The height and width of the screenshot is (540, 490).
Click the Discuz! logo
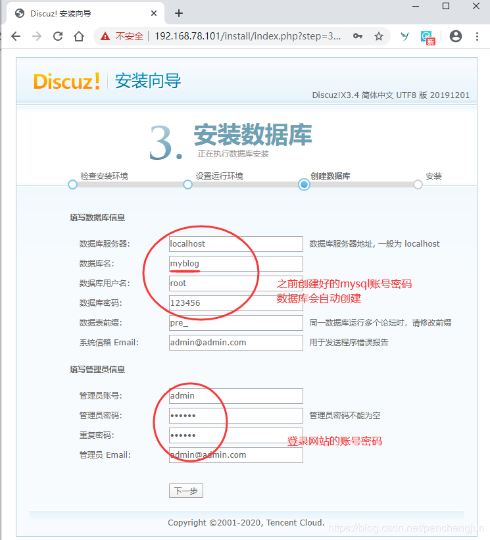pyautogui.click(x=67, y=82)
